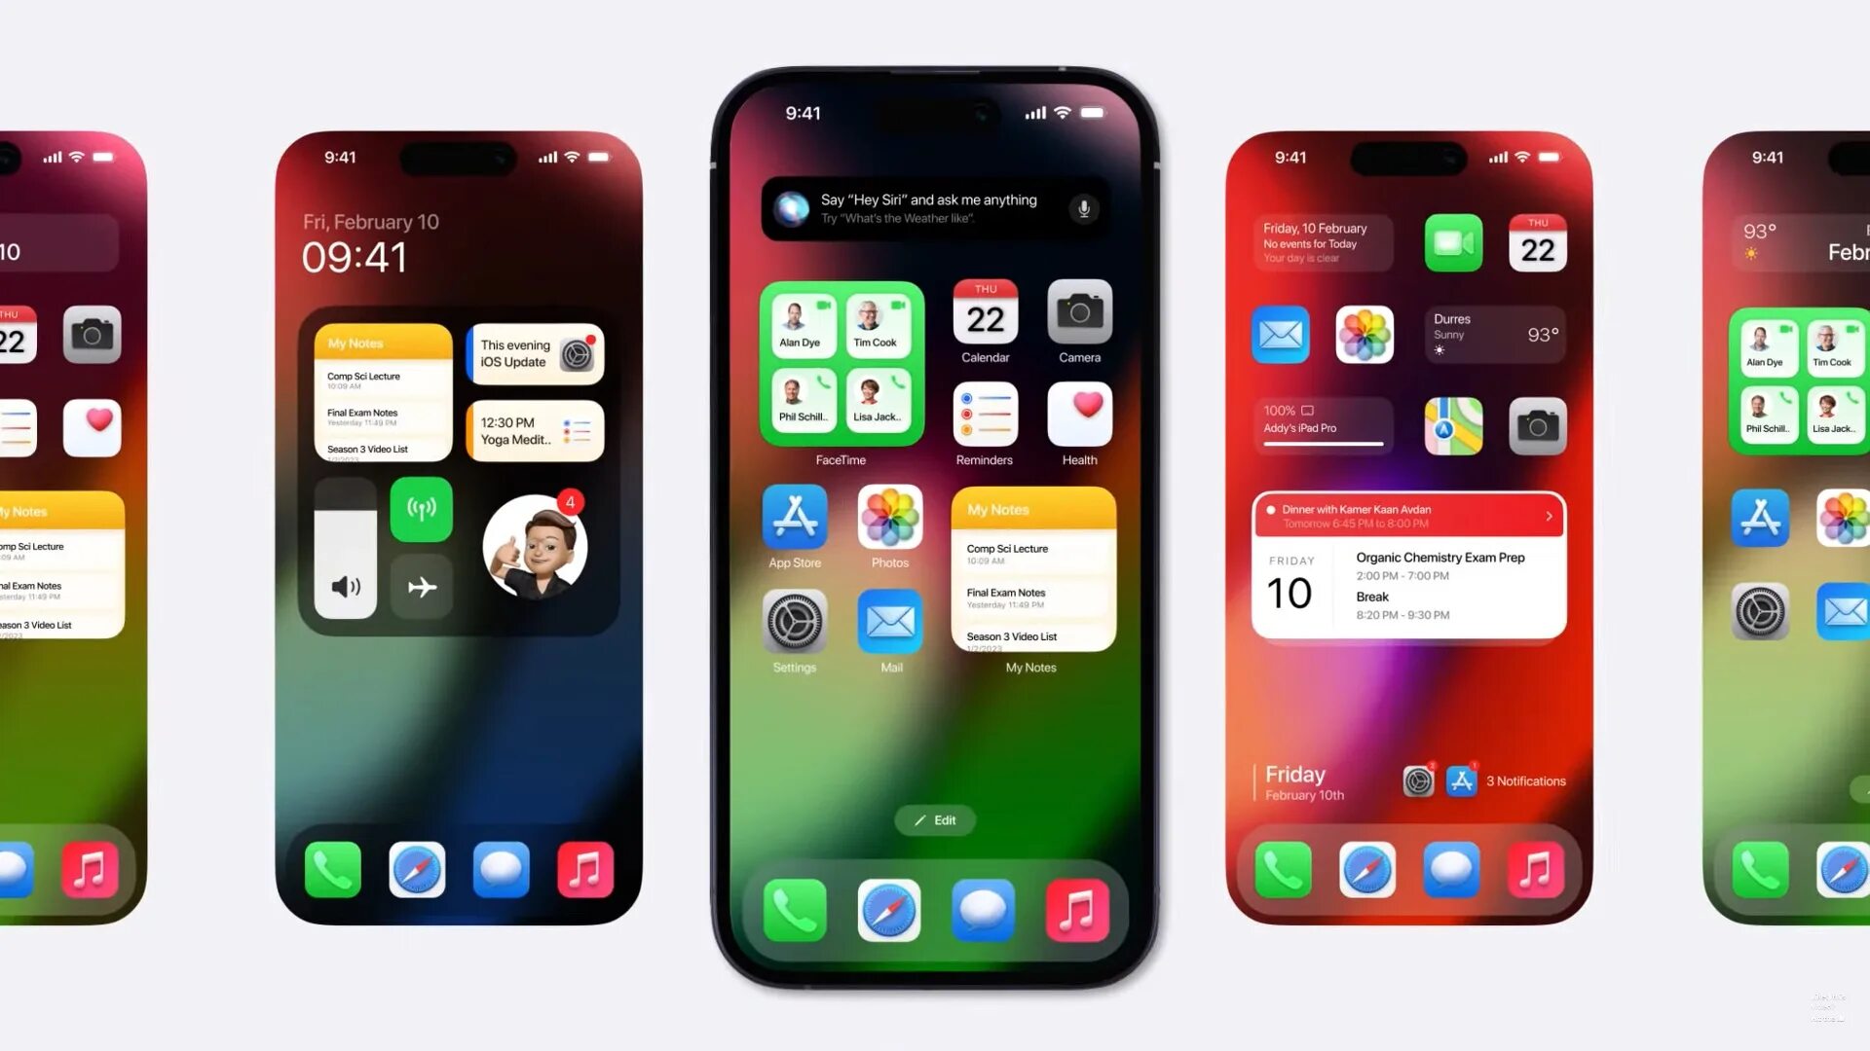
Task: Select FaceTime contact Alan Dye
Action: tap(804, 323)
